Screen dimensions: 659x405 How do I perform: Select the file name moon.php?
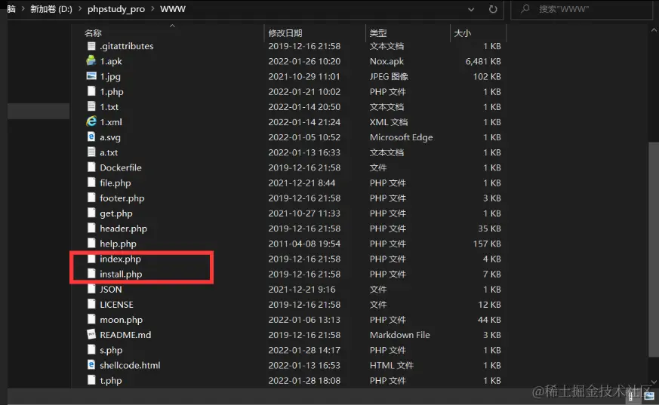click(x=121, y=320)
